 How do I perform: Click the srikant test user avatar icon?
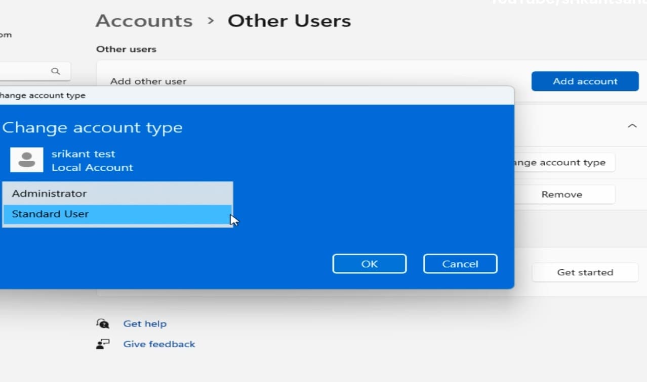coord(26,160)
